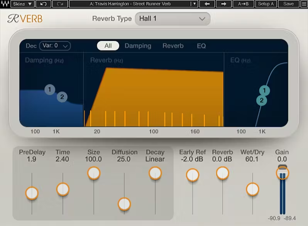Select EQ band node 2
Viewport: 308px width, 226px height.
[262, 100]
